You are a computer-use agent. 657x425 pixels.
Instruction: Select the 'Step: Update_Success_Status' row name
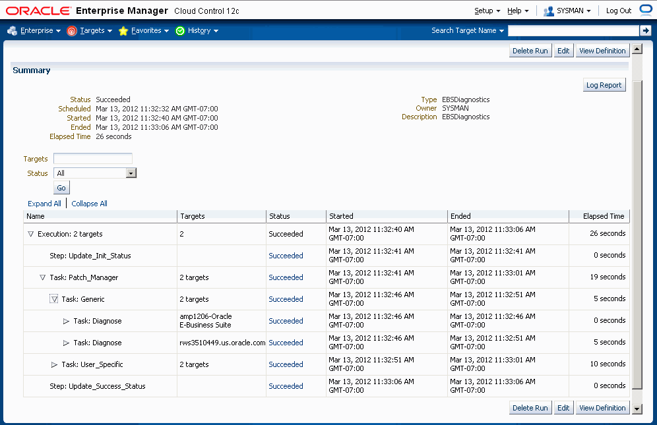[97, 387]
